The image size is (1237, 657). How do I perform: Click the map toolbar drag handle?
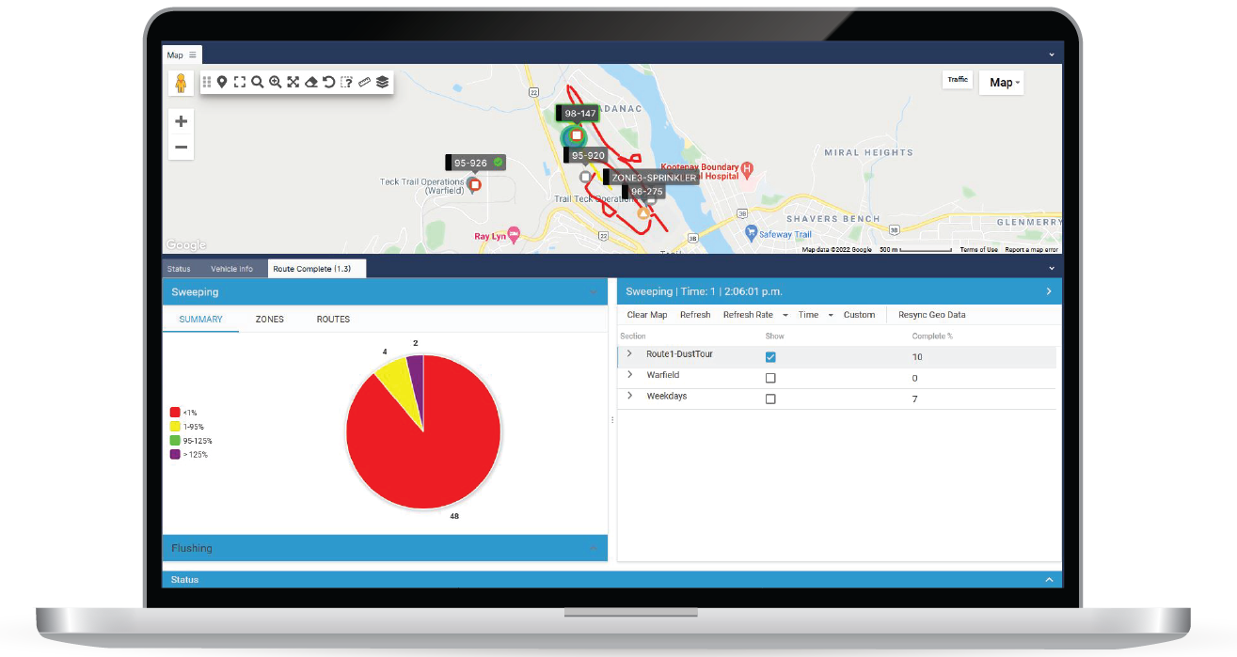[x=207, y=83]
